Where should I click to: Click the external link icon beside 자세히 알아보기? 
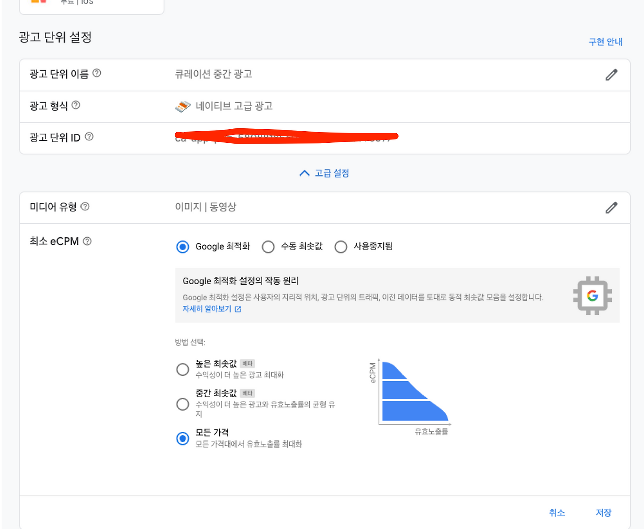pos(239,309)
